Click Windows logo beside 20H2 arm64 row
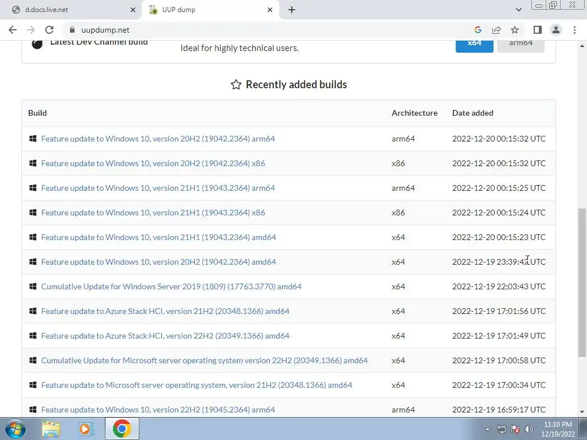Screen dimensions: 587x440 (x=33, y=139)
